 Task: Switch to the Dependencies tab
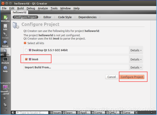[87, 17]
